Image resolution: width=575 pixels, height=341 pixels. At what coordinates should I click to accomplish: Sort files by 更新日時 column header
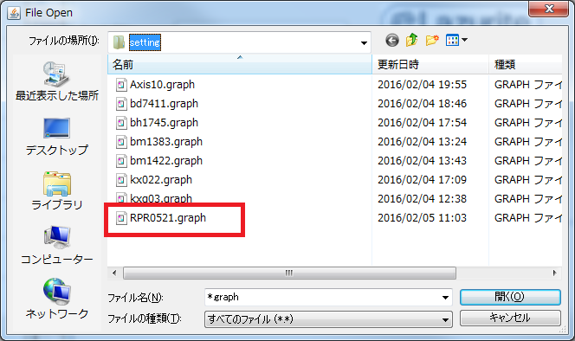pos(430,65)
